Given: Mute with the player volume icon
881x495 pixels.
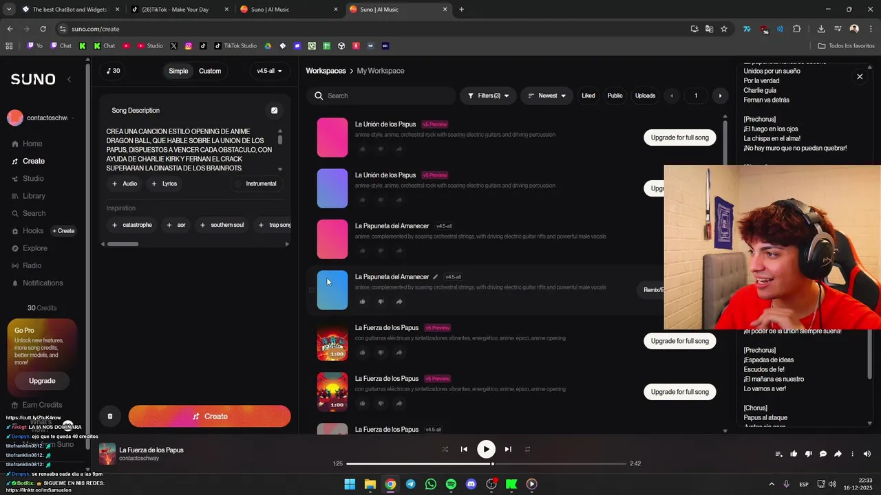Looking at the screenshot, I should (x=867, y=454).
